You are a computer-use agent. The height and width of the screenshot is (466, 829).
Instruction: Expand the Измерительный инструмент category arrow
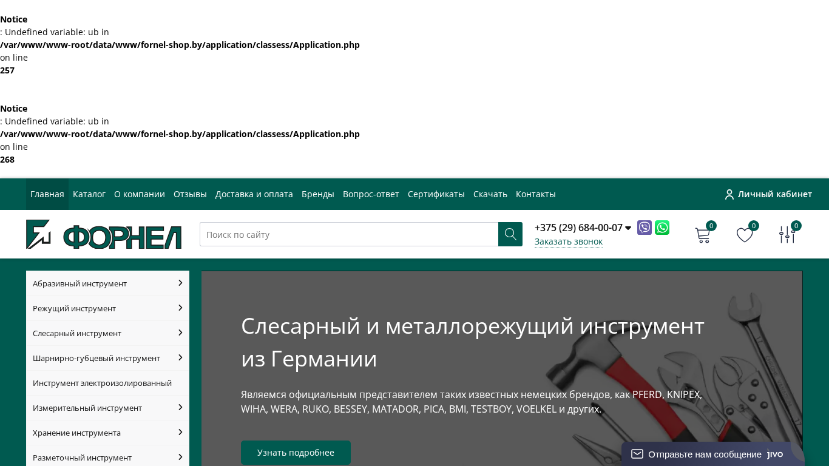(x=180, y=407)
